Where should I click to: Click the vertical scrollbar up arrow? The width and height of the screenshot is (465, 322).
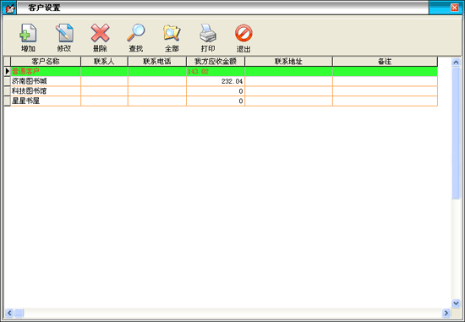456,62
